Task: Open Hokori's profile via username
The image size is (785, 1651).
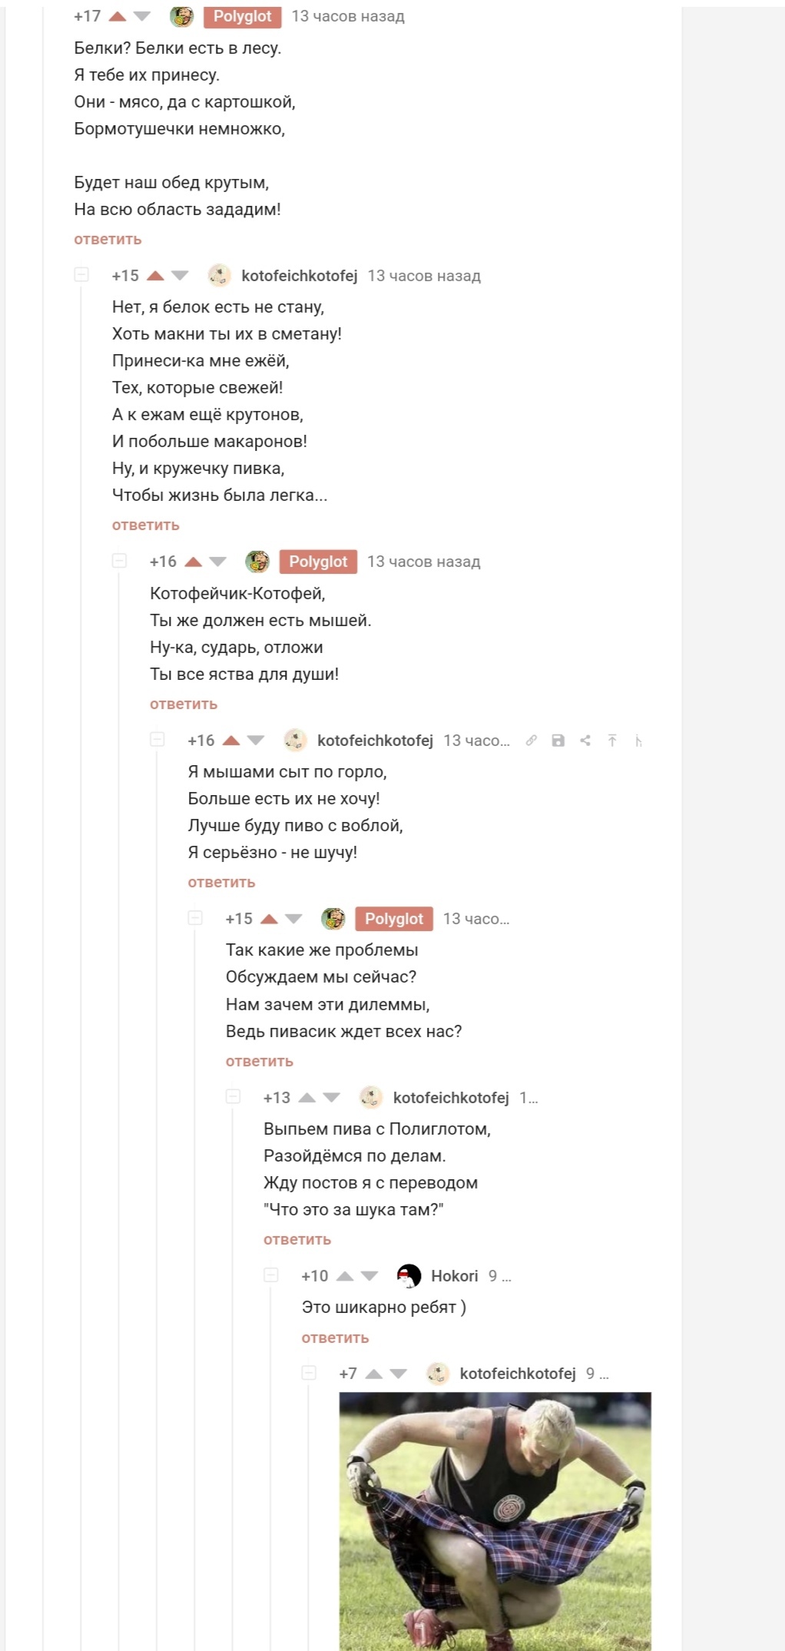Action: click(454, 1276)
